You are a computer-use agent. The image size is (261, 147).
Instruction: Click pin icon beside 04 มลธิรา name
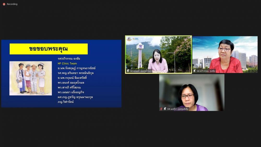[x=165, y=109]
